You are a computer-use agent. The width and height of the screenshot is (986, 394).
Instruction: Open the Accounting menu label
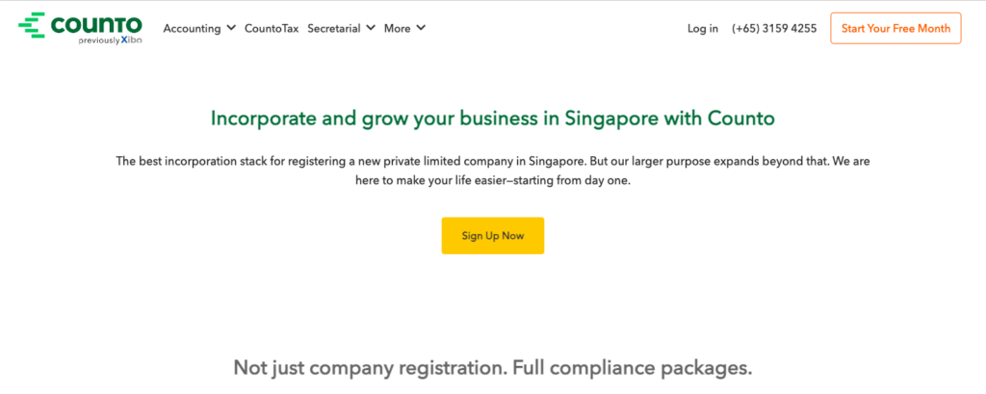pyautogui.click(x=192, y=28)
